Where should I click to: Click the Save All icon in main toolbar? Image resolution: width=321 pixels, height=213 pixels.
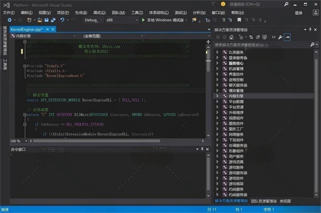tap(52, 20)
